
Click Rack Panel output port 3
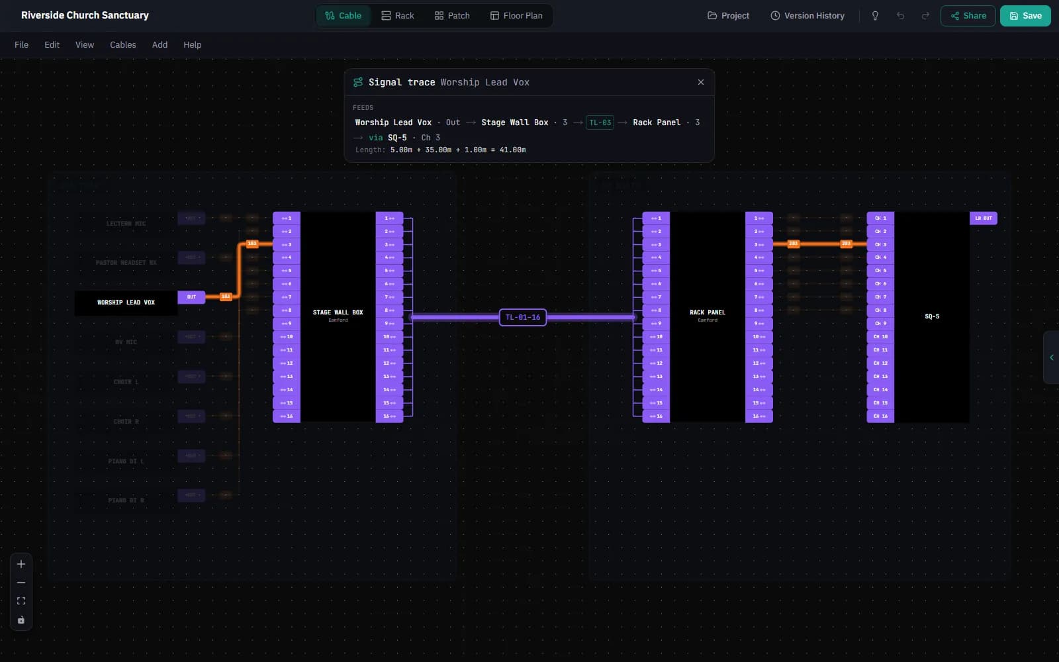(x=759, y=244)
